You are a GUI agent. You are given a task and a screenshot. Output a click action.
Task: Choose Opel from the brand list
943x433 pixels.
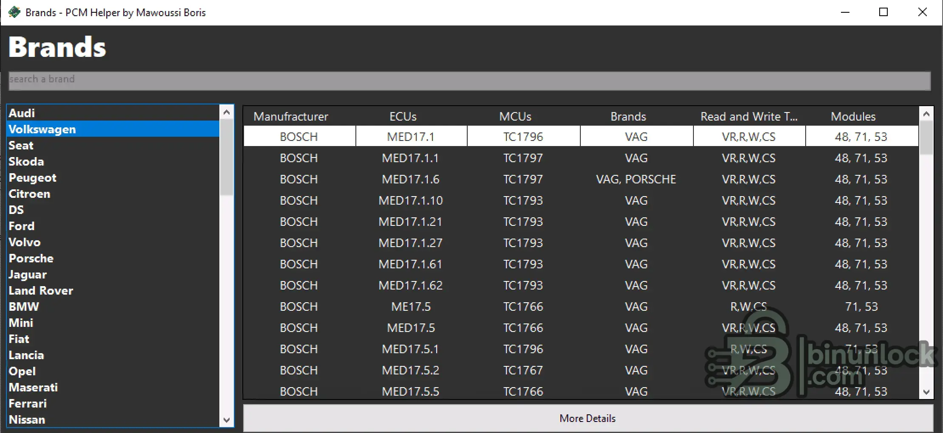click(x=113, y=371)
